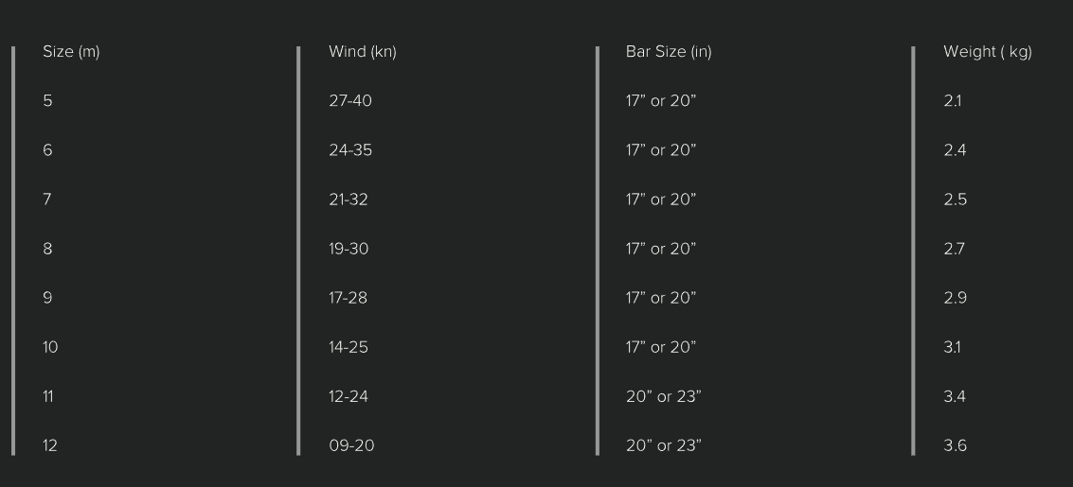The width and height of the screenshot is (1073, 487).
Task: Click the 2.1 weight value
Action: [x=953, y=101]
